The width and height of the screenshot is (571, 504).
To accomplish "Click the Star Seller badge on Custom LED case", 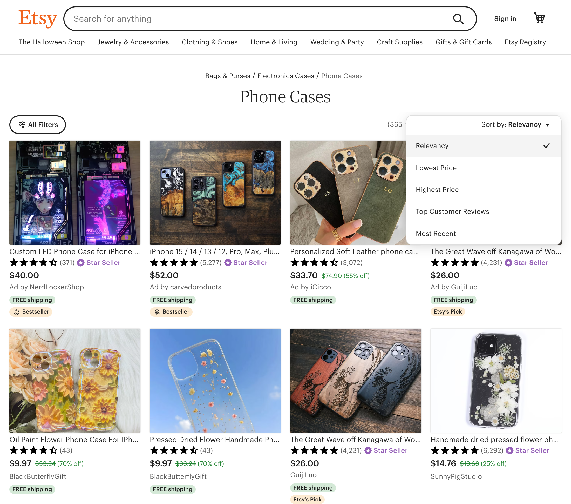I will point(99,263).
